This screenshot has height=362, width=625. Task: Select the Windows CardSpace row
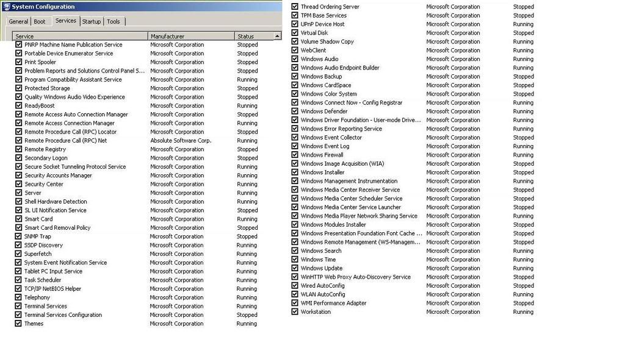(413, 85)
